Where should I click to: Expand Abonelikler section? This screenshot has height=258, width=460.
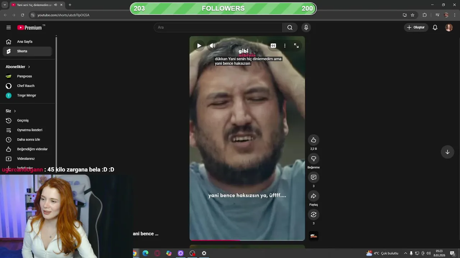coord(18,67)
